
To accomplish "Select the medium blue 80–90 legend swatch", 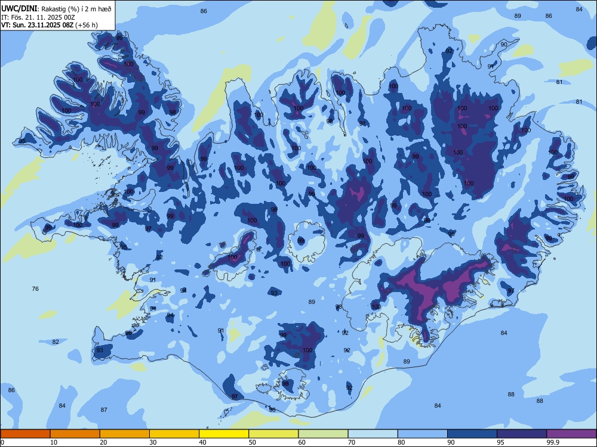I will point(422,434).
